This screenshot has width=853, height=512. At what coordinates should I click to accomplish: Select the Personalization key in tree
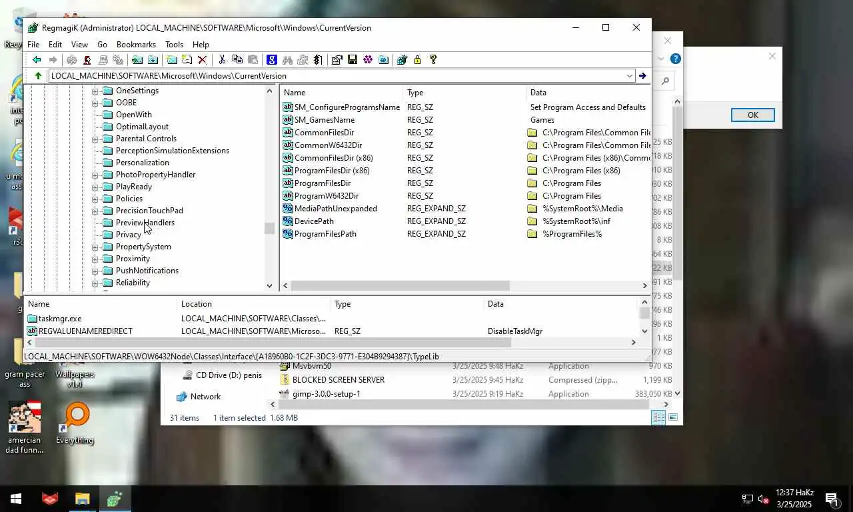pyautogui.click(x=142, y=163)
